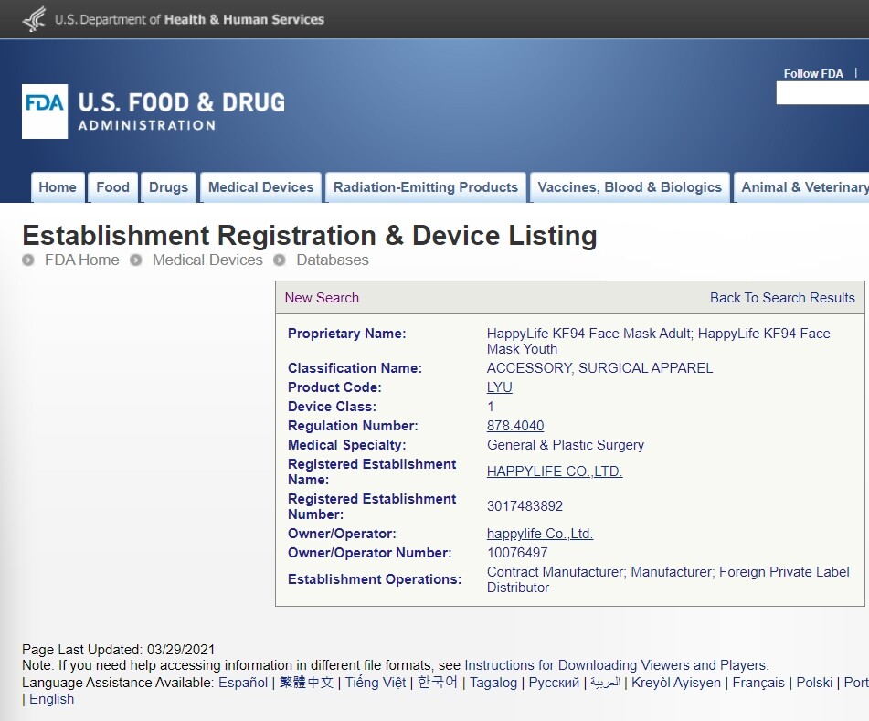Start a New Search
This screenshot has height=721, width=869.
(322, 298)
